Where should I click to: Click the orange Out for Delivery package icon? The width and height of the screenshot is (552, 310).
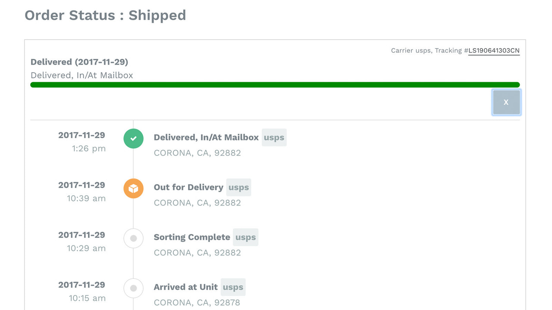tap(133, 188)
